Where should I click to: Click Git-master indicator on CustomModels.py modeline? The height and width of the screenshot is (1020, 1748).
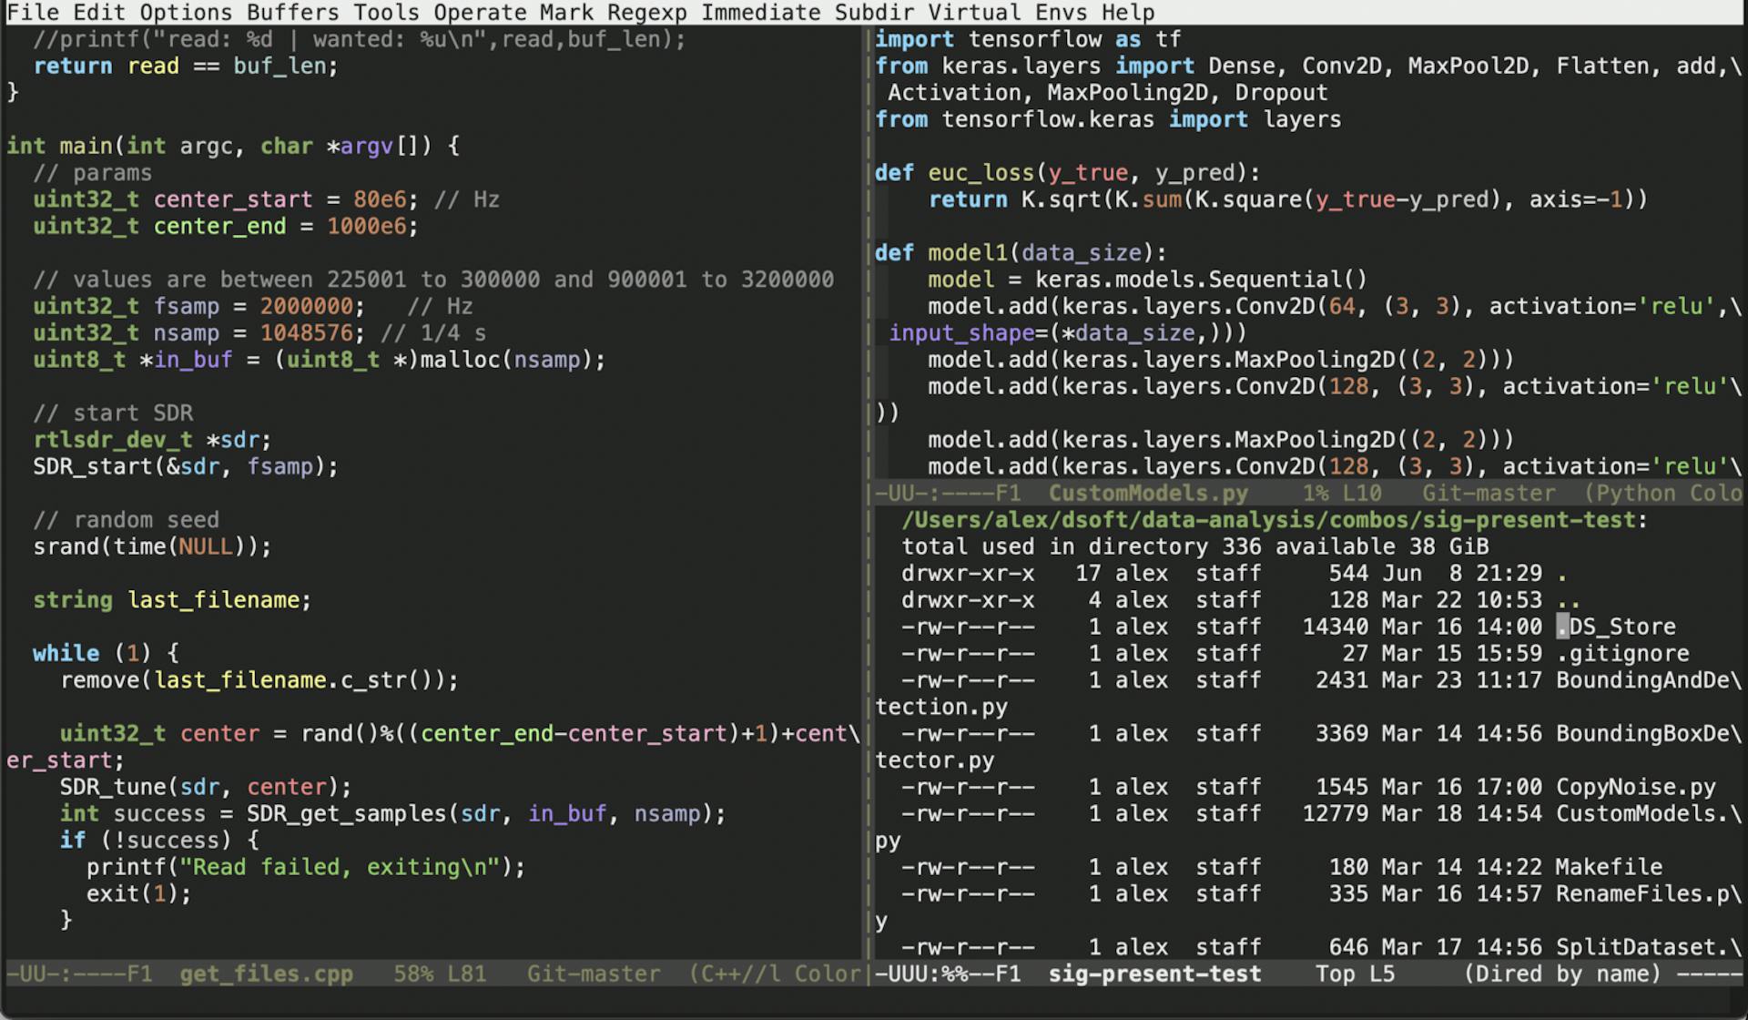point(1489,493)
